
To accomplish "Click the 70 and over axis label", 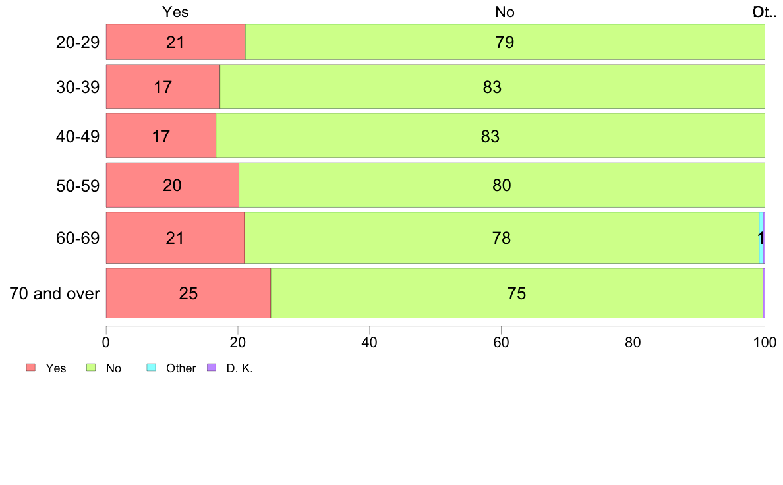I will (x=55, y=293).
